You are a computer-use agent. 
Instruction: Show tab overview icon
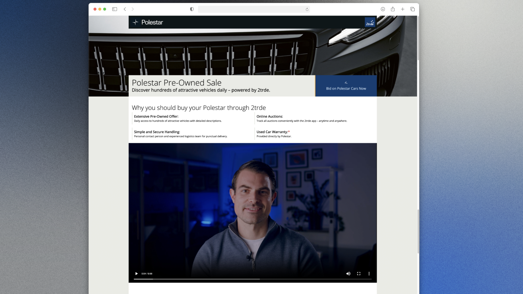tap(412, 9)
